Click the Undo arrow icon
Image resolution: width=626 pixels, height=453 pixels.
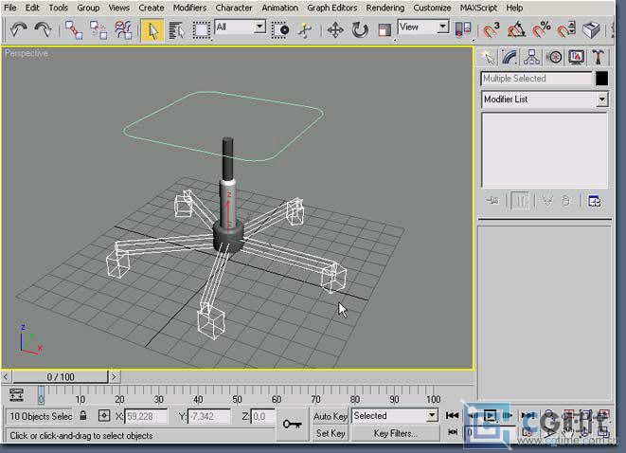click(18, 30)
